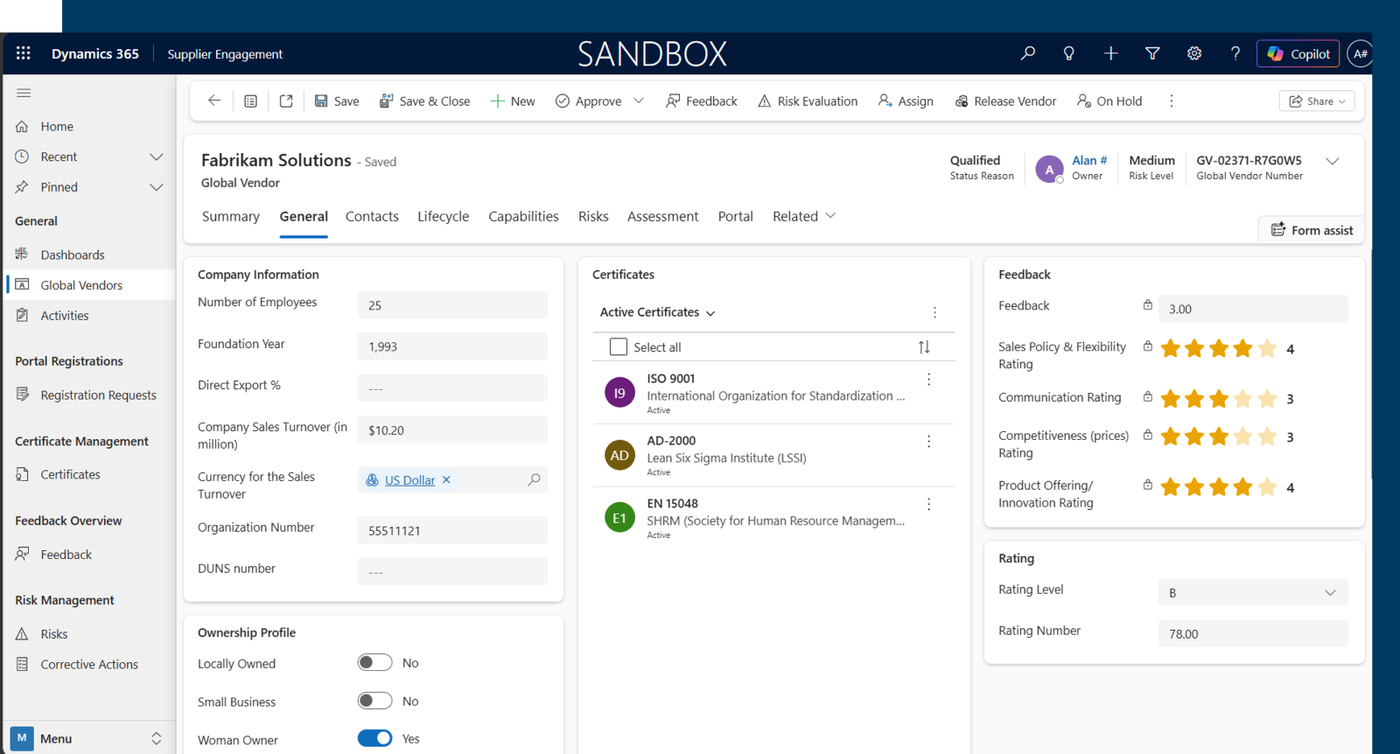Click the help question mark icon

1235,53
